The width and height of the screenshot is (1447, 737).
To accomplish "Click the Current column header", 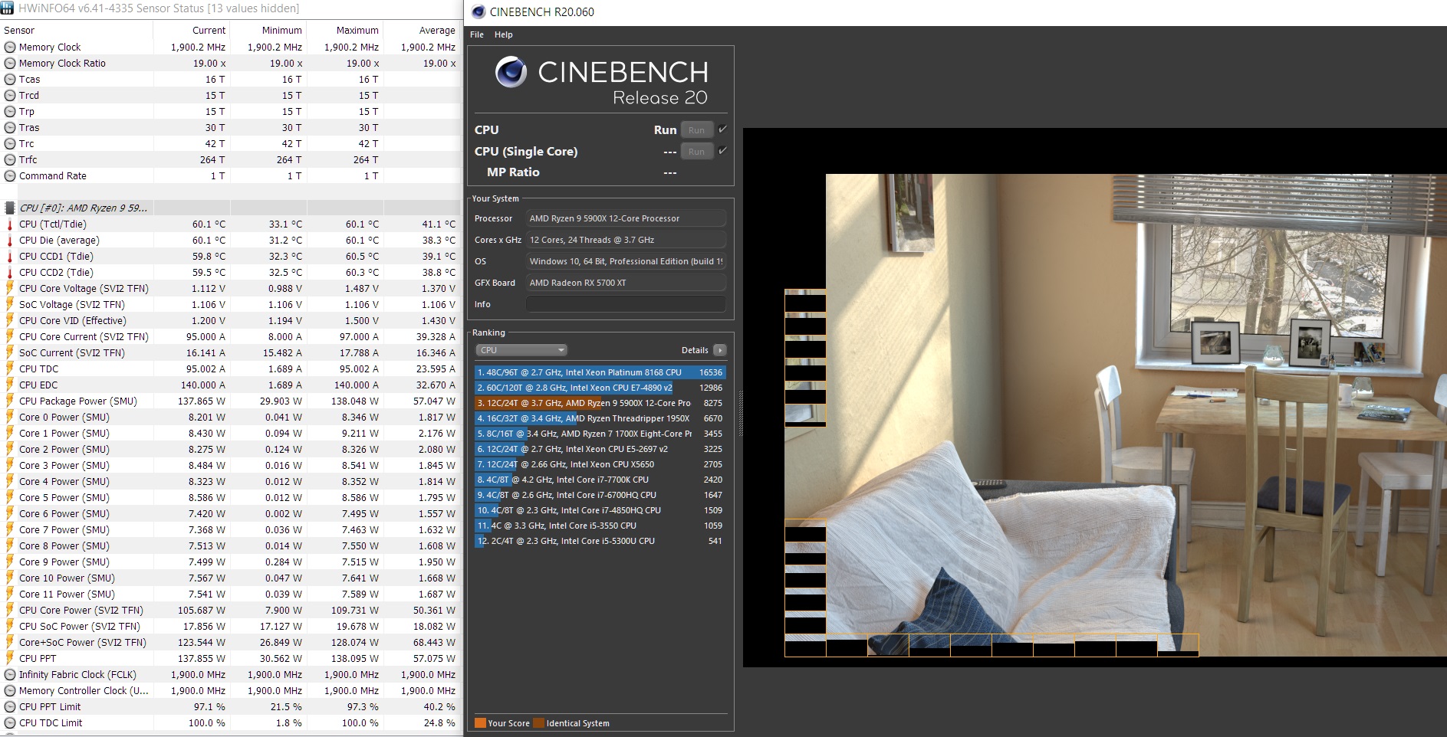I will [x=209, y=31].
